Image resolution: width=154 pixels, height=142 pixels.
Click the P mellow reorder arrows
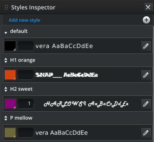[x=6, y=118]
